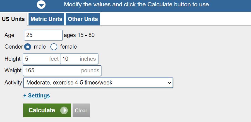Click the Weight pounds input field
This screenshot has height=122, width=251.
click(53, 70)
